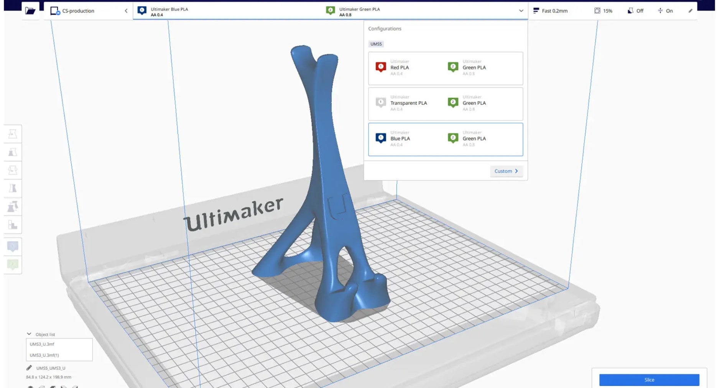This screenshot has width=717, height=388.
Task: Choose the Transparent PLA / Green PLA configuration
Action: coord(445,104)
